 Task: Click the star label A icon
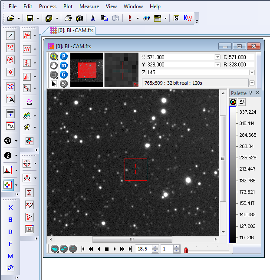[10, 99]
